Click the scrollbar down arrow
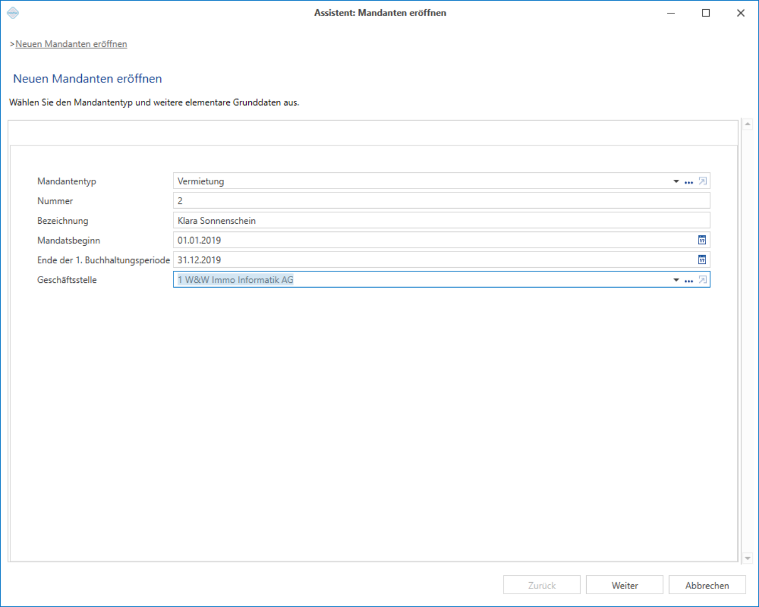 coord(747,558)
